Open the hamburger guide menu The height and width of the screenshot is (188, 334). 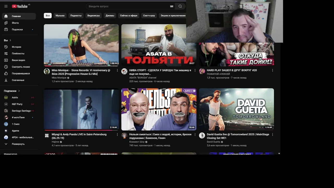tap(6, 6)
